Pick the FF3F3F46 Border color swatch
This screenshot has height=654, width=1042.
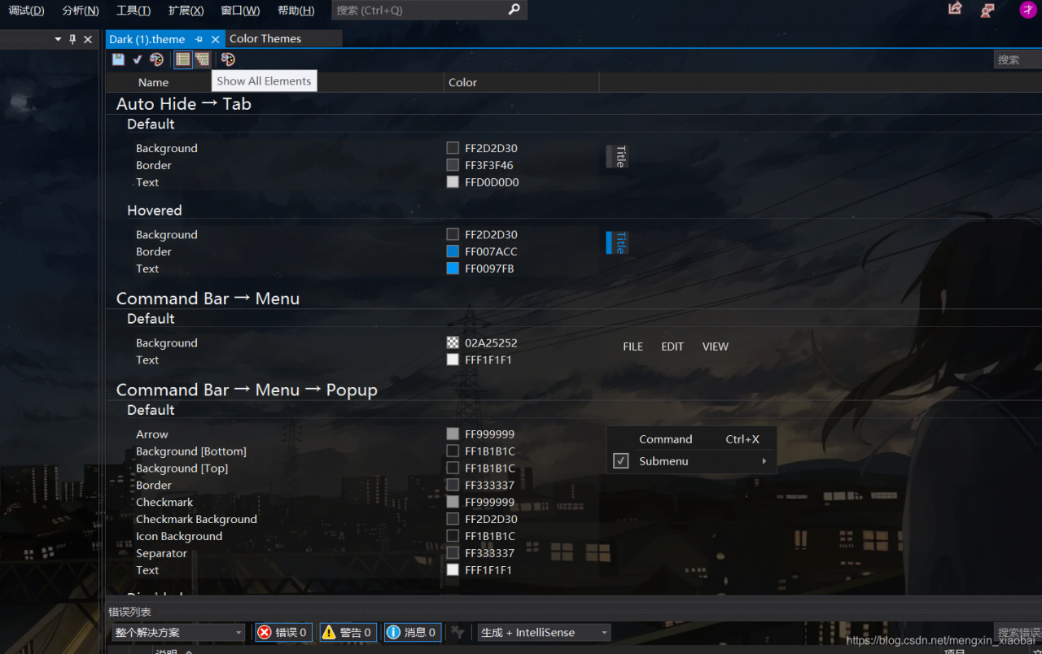pos(453,165)
